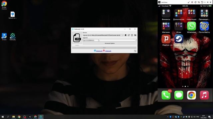Select the 3uTools desktop shortcut
The image size is (213, 119).
click(x=4, y=37)
